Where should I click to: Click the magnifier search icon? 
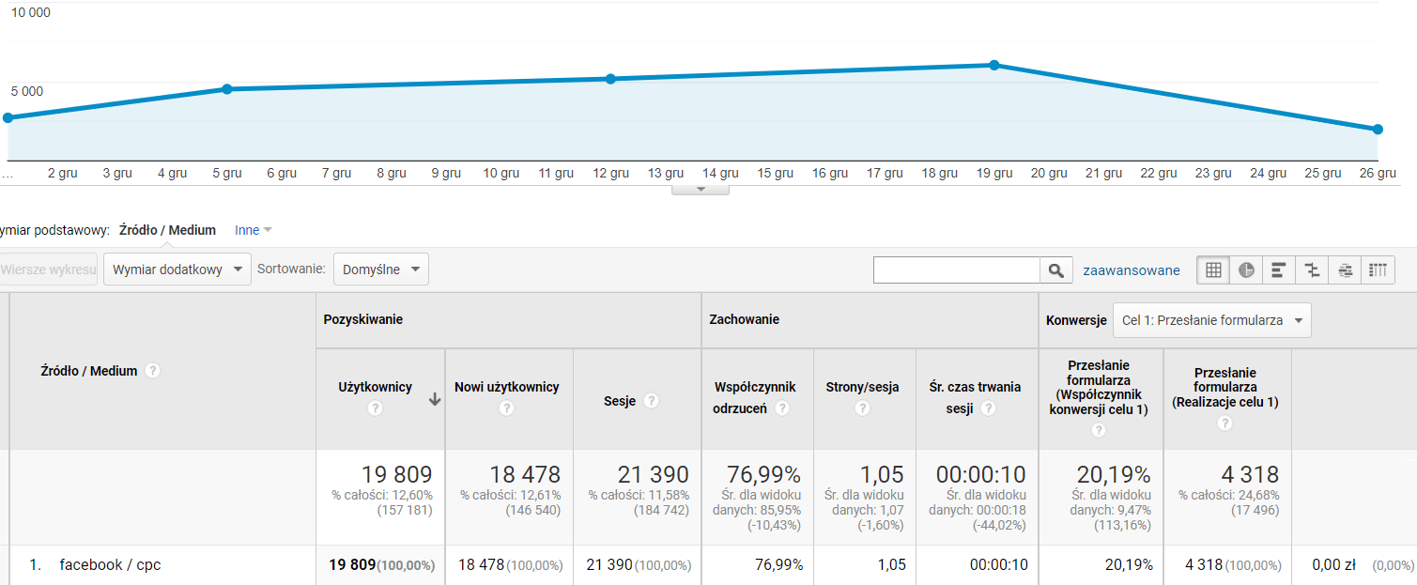click(x=1055, y=270)
